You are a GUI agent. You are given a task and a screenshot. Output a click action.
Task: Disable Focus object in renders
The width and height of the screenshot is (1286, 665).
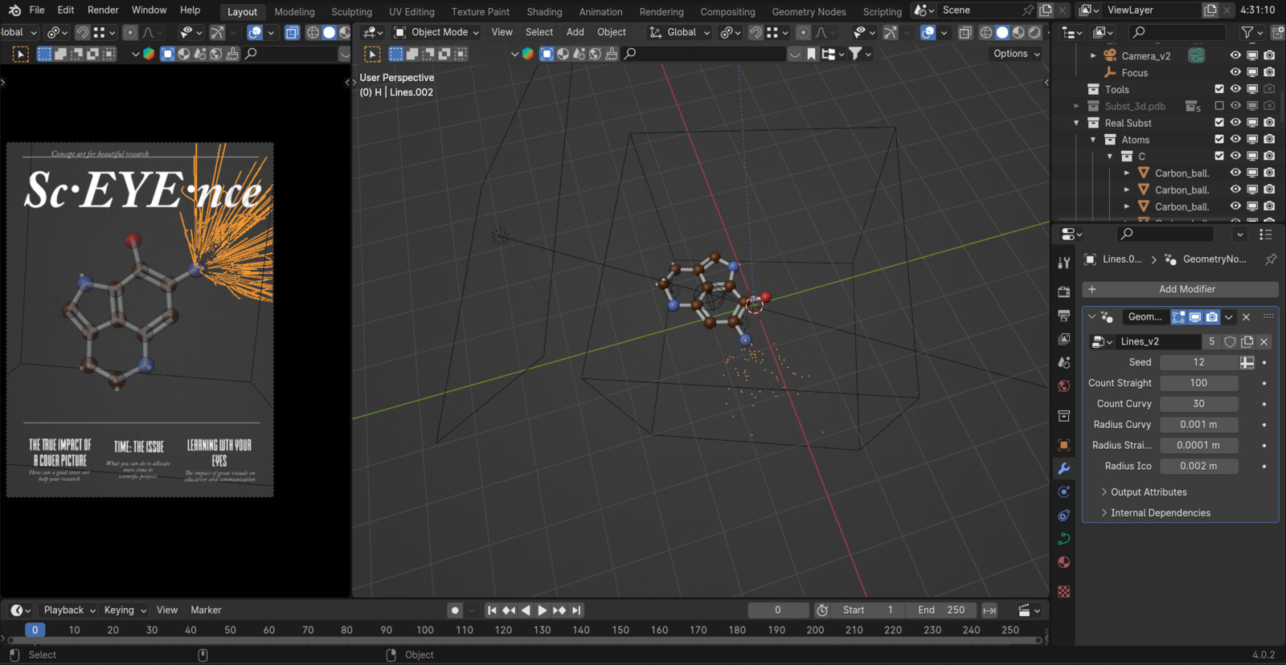pyautogui.click(x=1269, y=72)
